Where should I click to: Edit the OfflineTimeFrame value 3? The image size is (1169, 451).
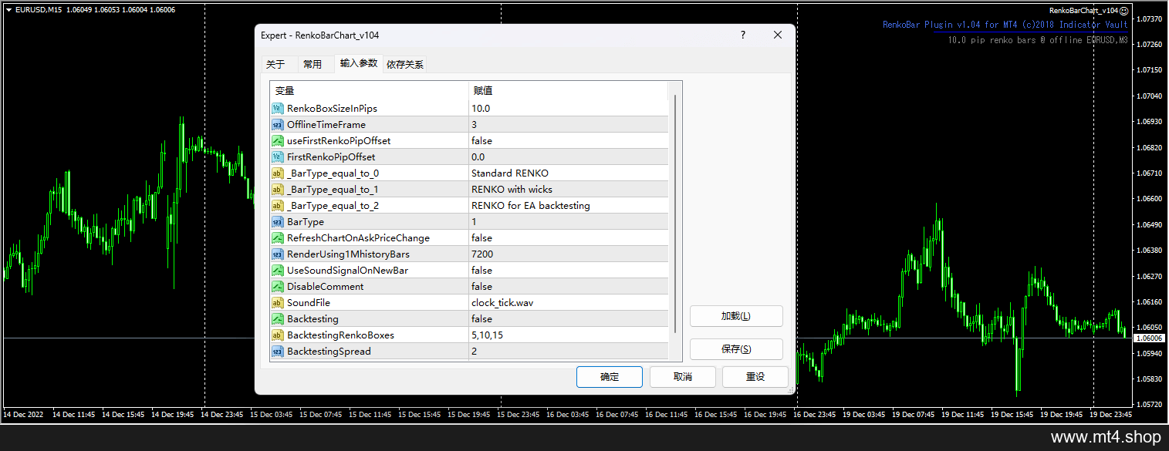click(x=569, y=125)
